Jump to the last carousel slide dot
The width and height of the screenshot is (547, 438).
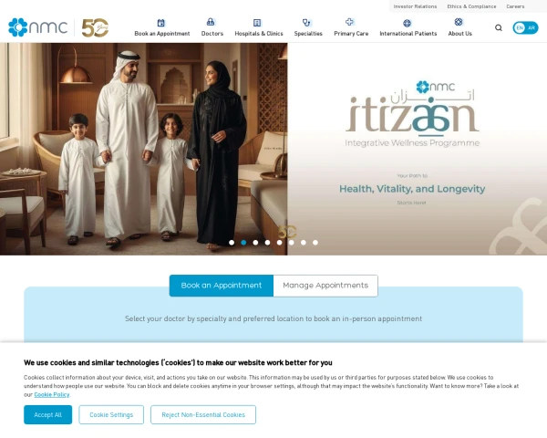point(315,243)
